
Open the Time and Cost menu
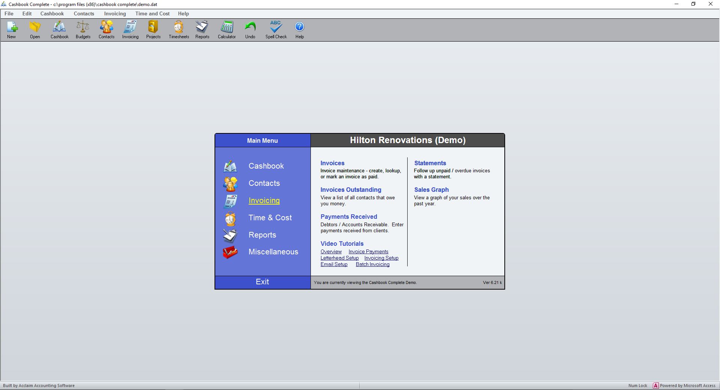[153, 13]
